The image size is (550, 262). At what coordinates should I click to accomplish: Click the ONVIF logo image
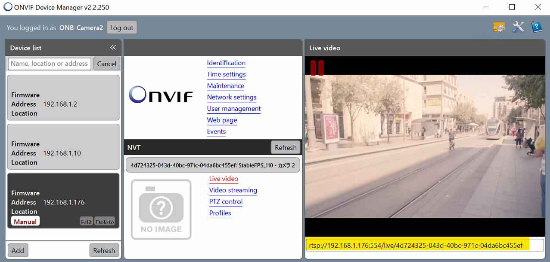[x=161, y=95]
